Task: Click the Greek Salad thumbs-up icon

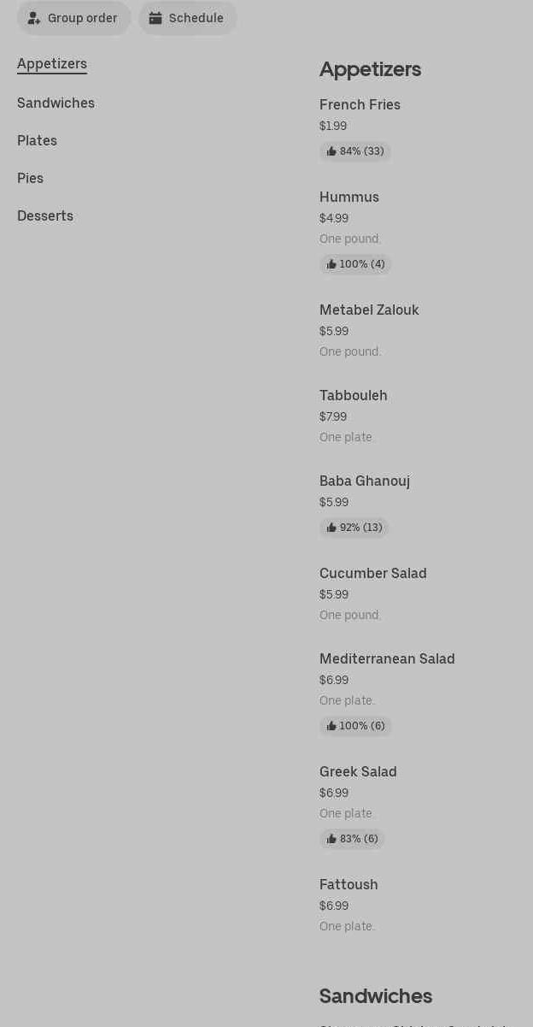Action: (x=331, y=839)
